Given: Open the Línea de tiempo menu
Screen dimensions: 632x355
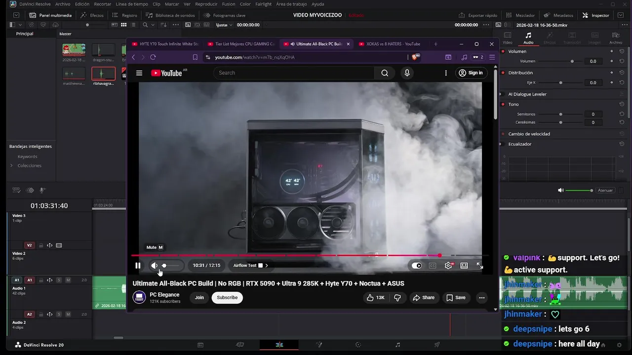Looking at the screenshot, I should (x=132, y=4).
